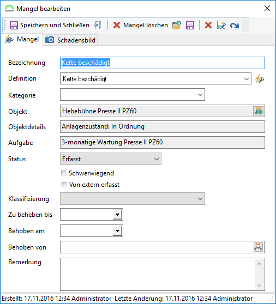Click the standalone red X delete icon
The image size is (276, 304).
(x=208, y=25)
